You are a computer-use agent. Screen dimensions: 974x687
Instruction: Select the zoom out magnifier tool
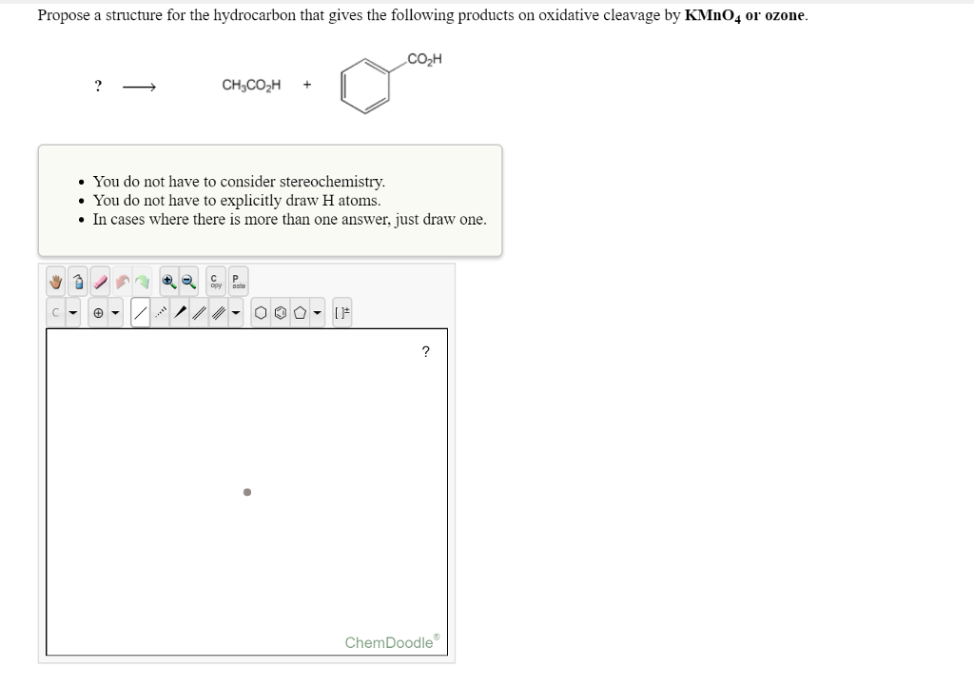point(188,281)
